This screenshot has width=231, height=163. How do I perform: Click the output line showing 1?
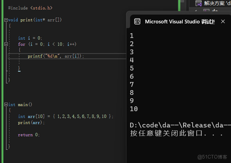[x=132, y=36]
